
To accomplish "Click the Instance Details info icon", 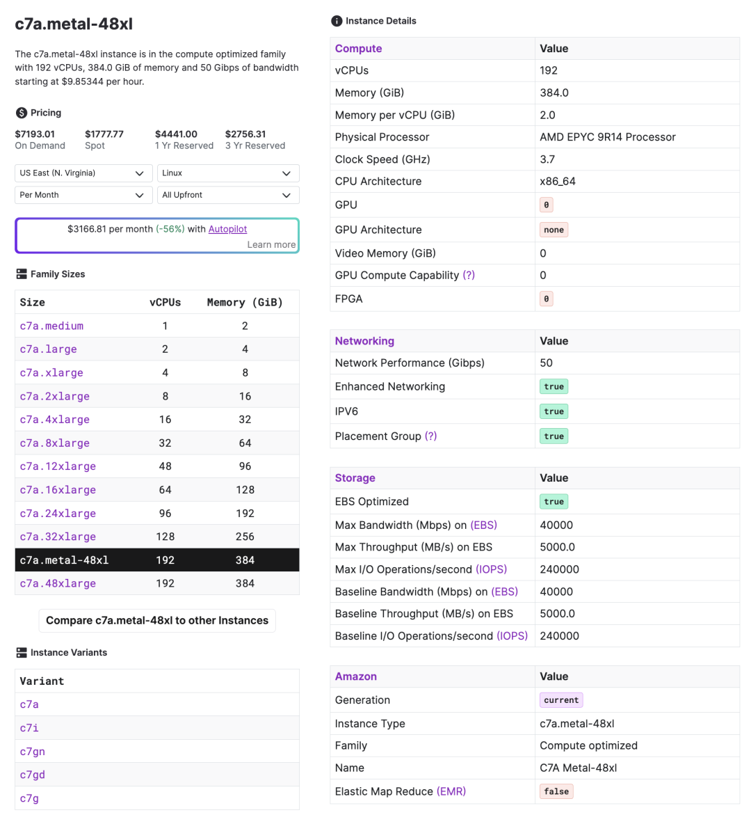I will (337, 21).
